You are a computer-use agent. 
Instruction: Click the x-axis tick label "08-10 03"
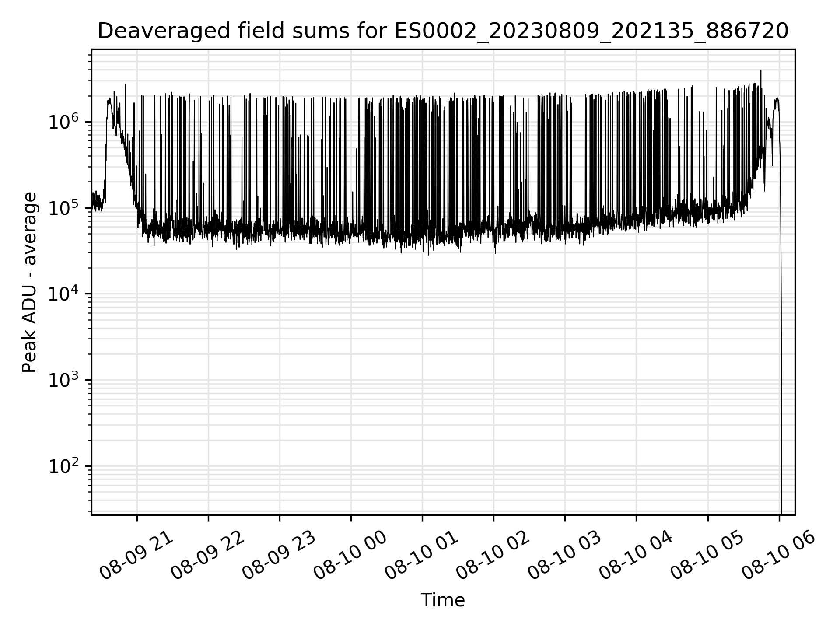click(x=564, y=555)
